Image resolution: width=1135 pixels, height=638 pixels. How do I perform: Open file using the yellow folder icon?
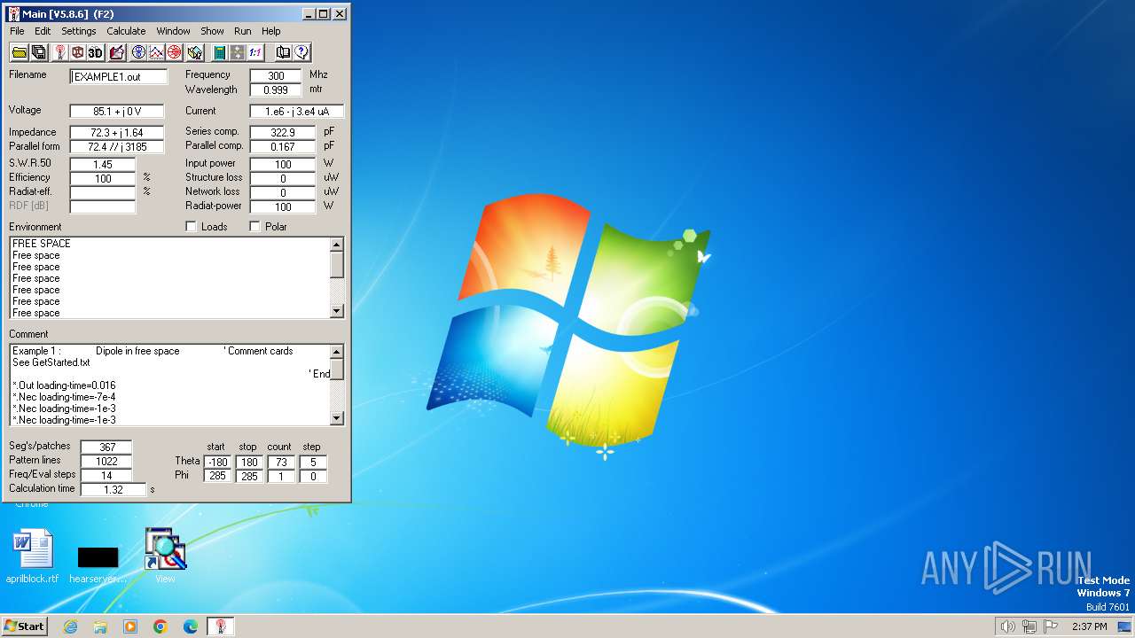click(19, 52)
